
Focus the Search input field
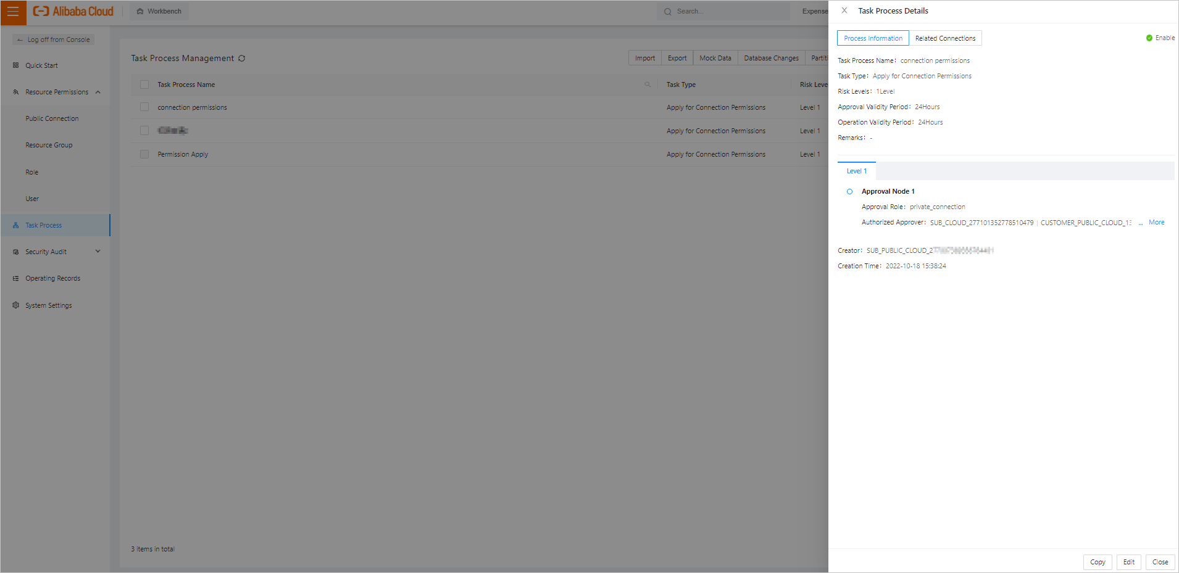click(723, 11)
